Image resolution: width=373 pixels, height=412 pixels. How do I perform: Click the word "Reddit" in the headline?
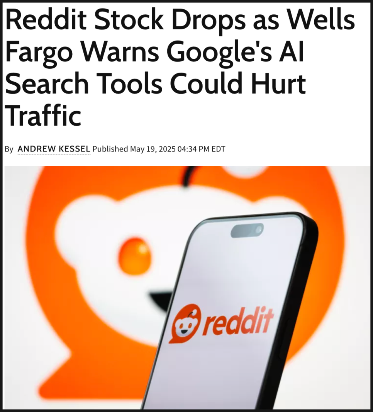point(46,21)
